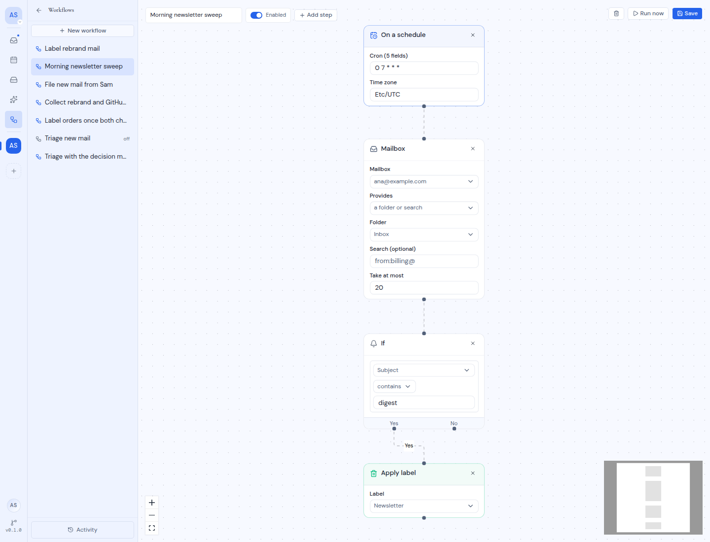
Task: Open Label orders once both ch... workflow
Action: pos(82,121)
